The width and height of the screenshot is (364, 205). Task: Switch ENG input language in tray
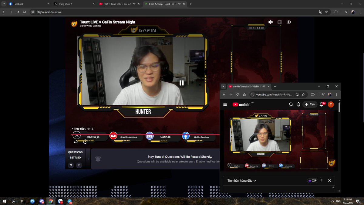[338, 201]
